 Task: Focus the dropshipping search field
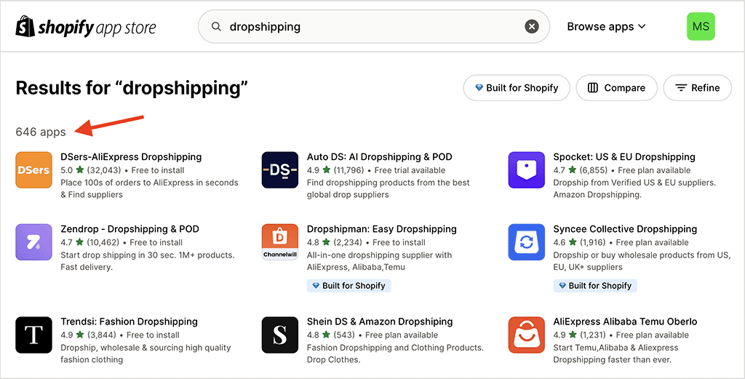pyautogui.click(x=373, y=27)
